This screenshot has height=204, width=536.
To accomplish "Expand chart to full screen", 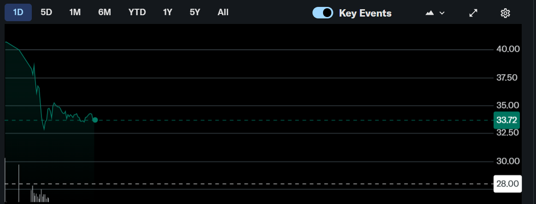I will tap(473, 13).
